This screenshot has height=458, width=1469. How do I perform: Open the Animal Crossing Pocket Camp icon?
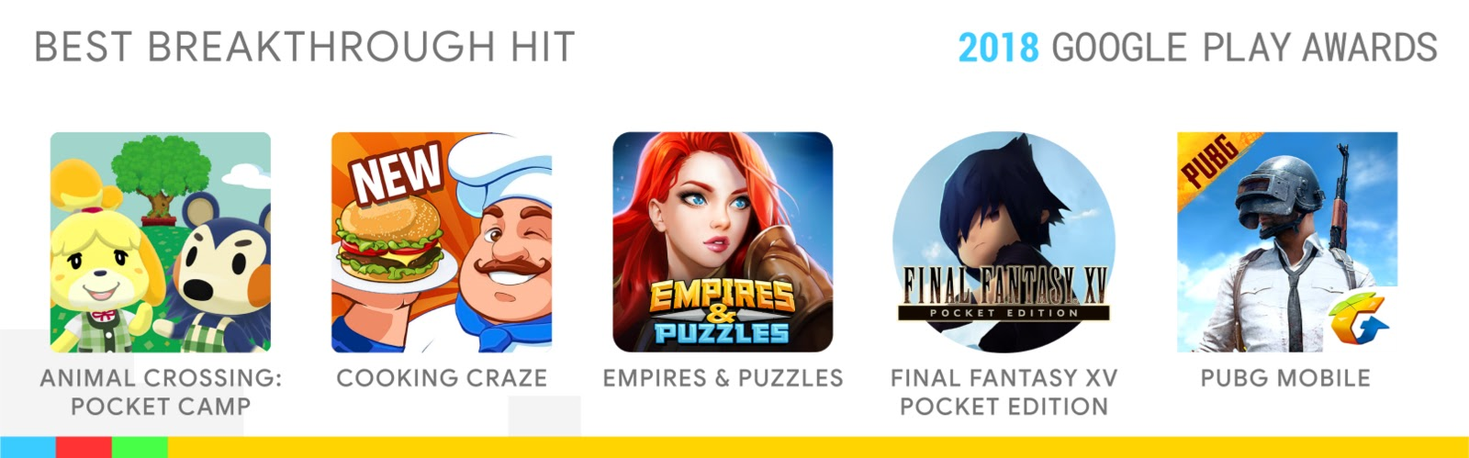coord(161,242)
